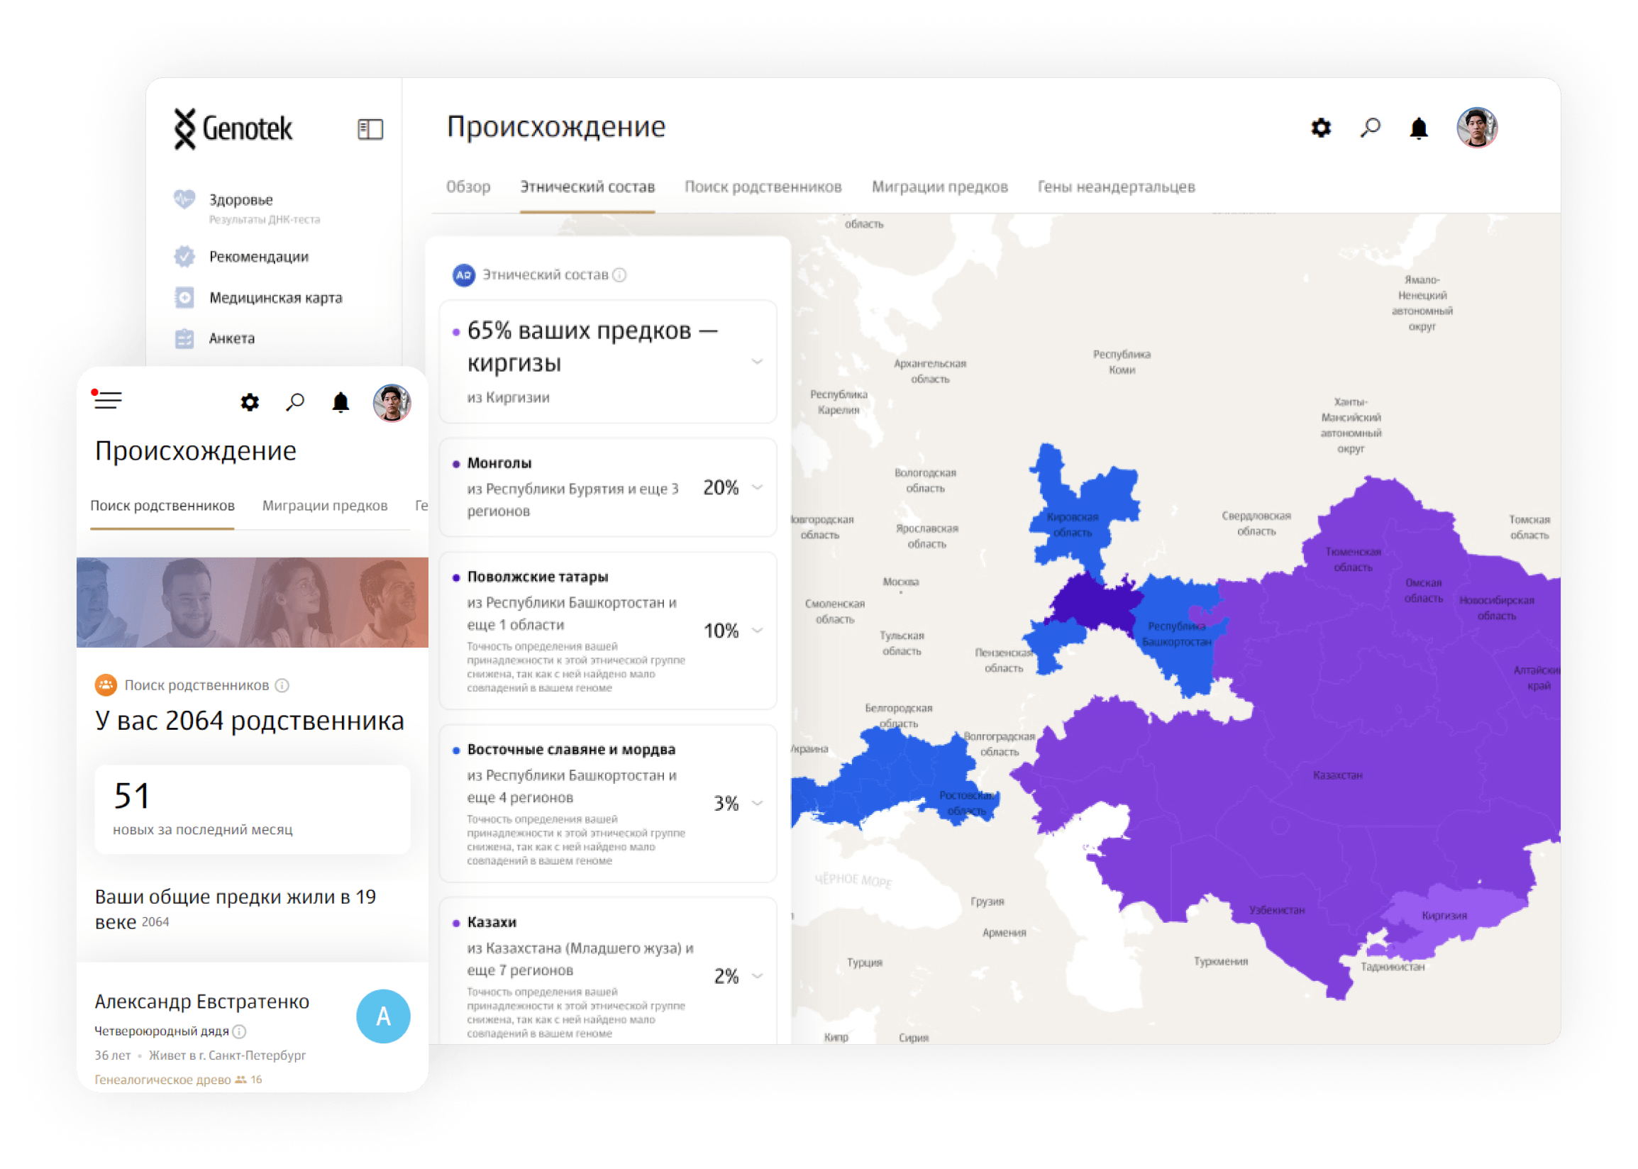The image size is (1638, 1169).
Task: Open Генеалогическое древо link
Action: pos(162,1080)
